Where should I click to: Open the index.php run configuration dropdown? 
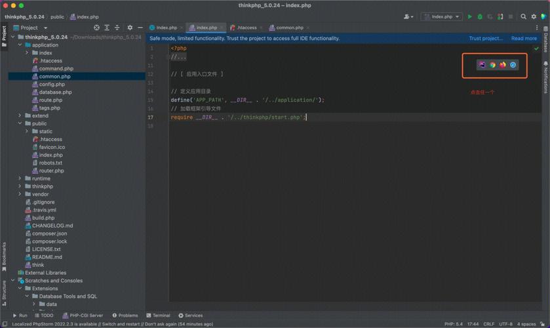[442, 16]
